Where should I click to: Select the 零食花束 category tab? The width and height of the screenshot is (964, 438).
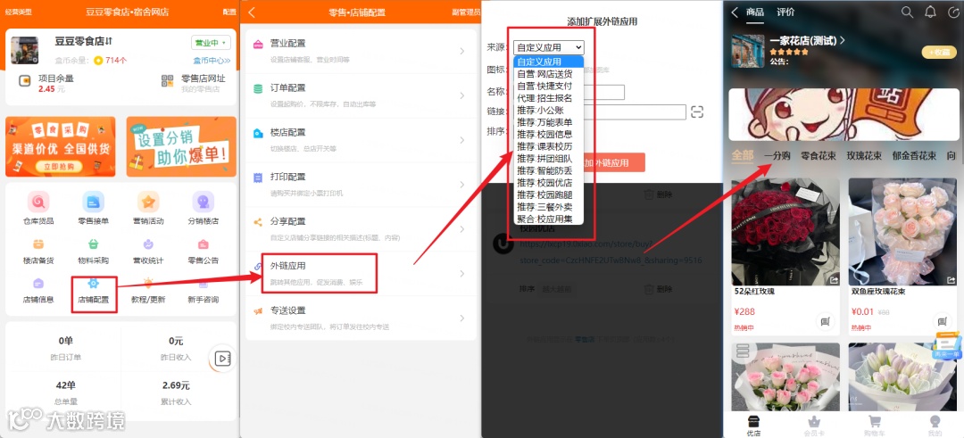point(819,155)
